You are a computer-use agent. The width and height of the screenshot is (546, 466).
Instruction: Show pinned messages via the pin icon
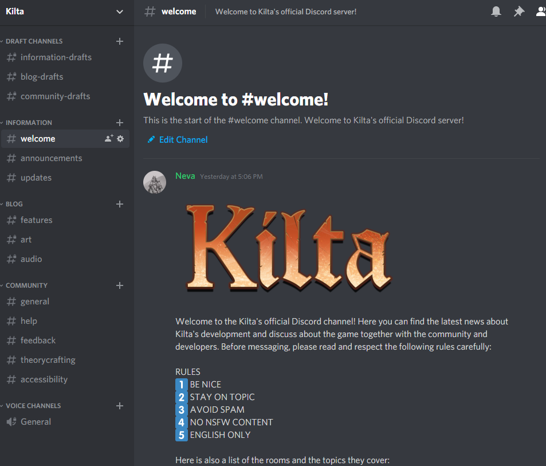point(519,11)
